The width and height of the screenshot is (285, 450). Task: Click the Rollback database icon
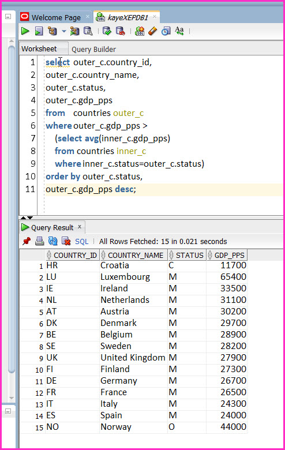click(x=120, y=31)
